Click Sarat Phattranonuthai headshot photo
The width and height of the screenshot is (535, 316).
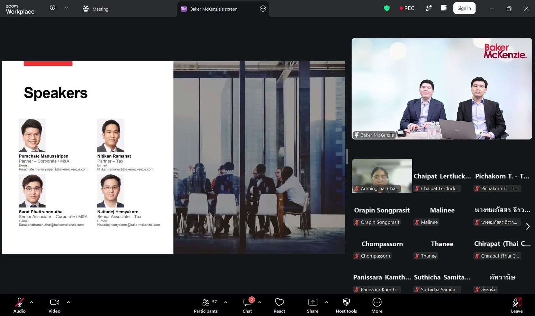[x=32, y=191]
